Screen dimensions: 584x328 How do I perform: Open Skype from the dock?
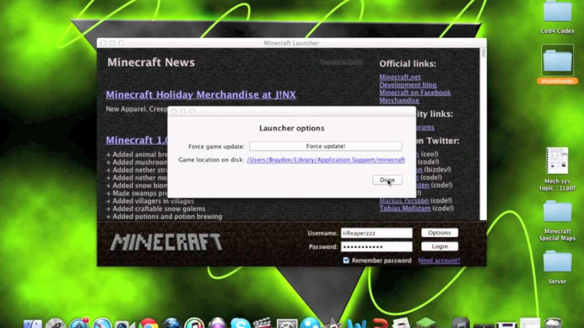tap(240, 324)
